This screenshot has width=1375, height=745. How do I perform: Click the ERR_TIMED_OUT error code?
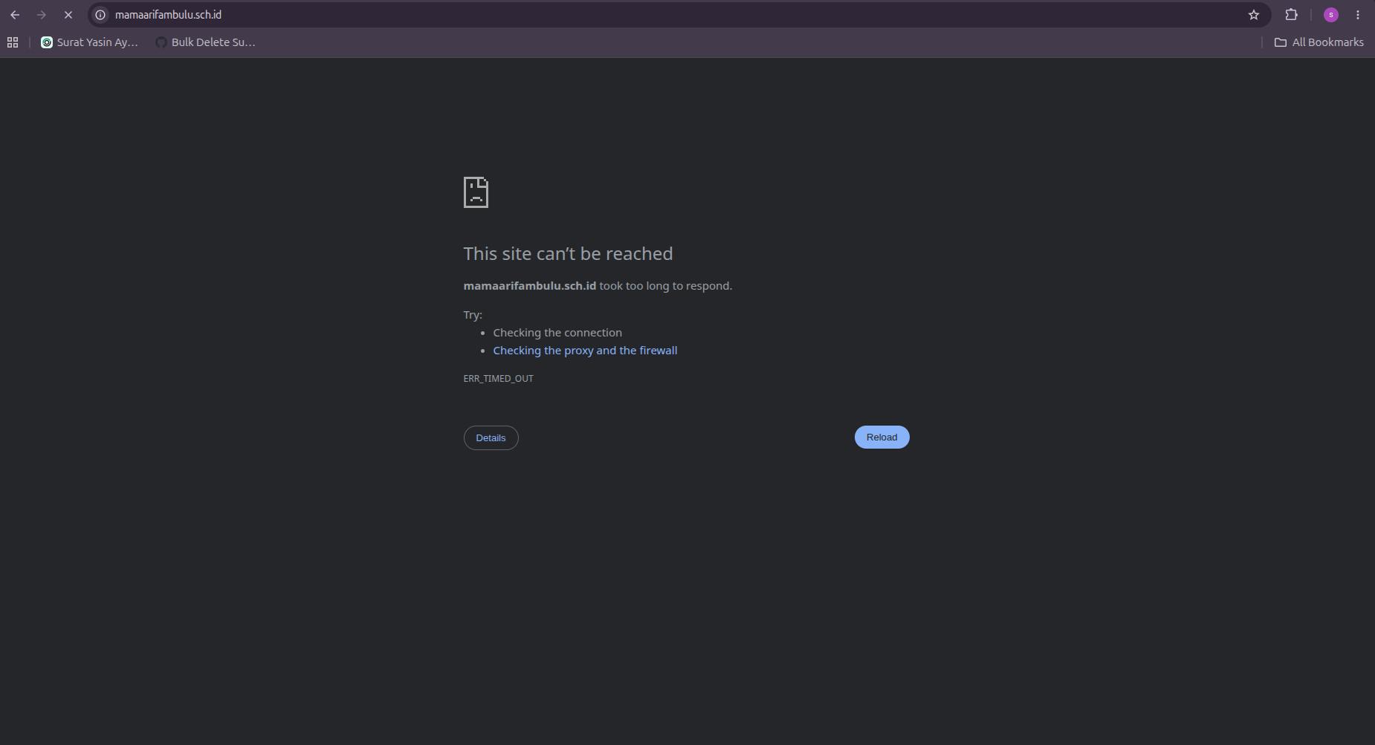498,379
